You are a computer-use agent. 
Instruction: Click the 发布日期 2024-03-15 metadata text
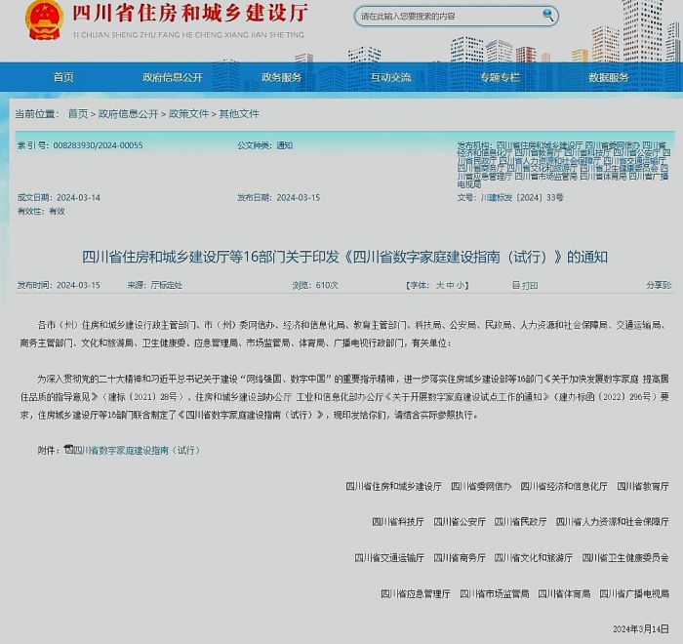pos(279,198)
